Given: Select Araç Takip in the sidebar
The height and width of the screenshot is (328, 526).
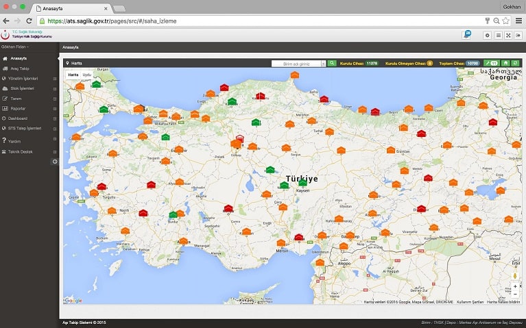Looking at the screenshot, I should [x=20, y=68].
